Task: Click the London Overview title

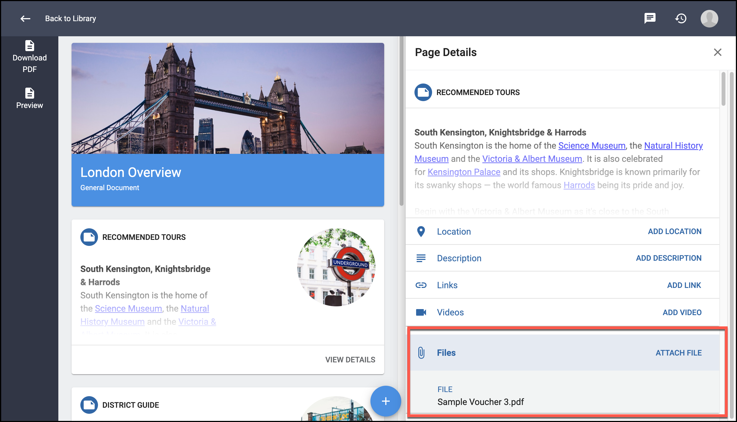Action: 131,173
